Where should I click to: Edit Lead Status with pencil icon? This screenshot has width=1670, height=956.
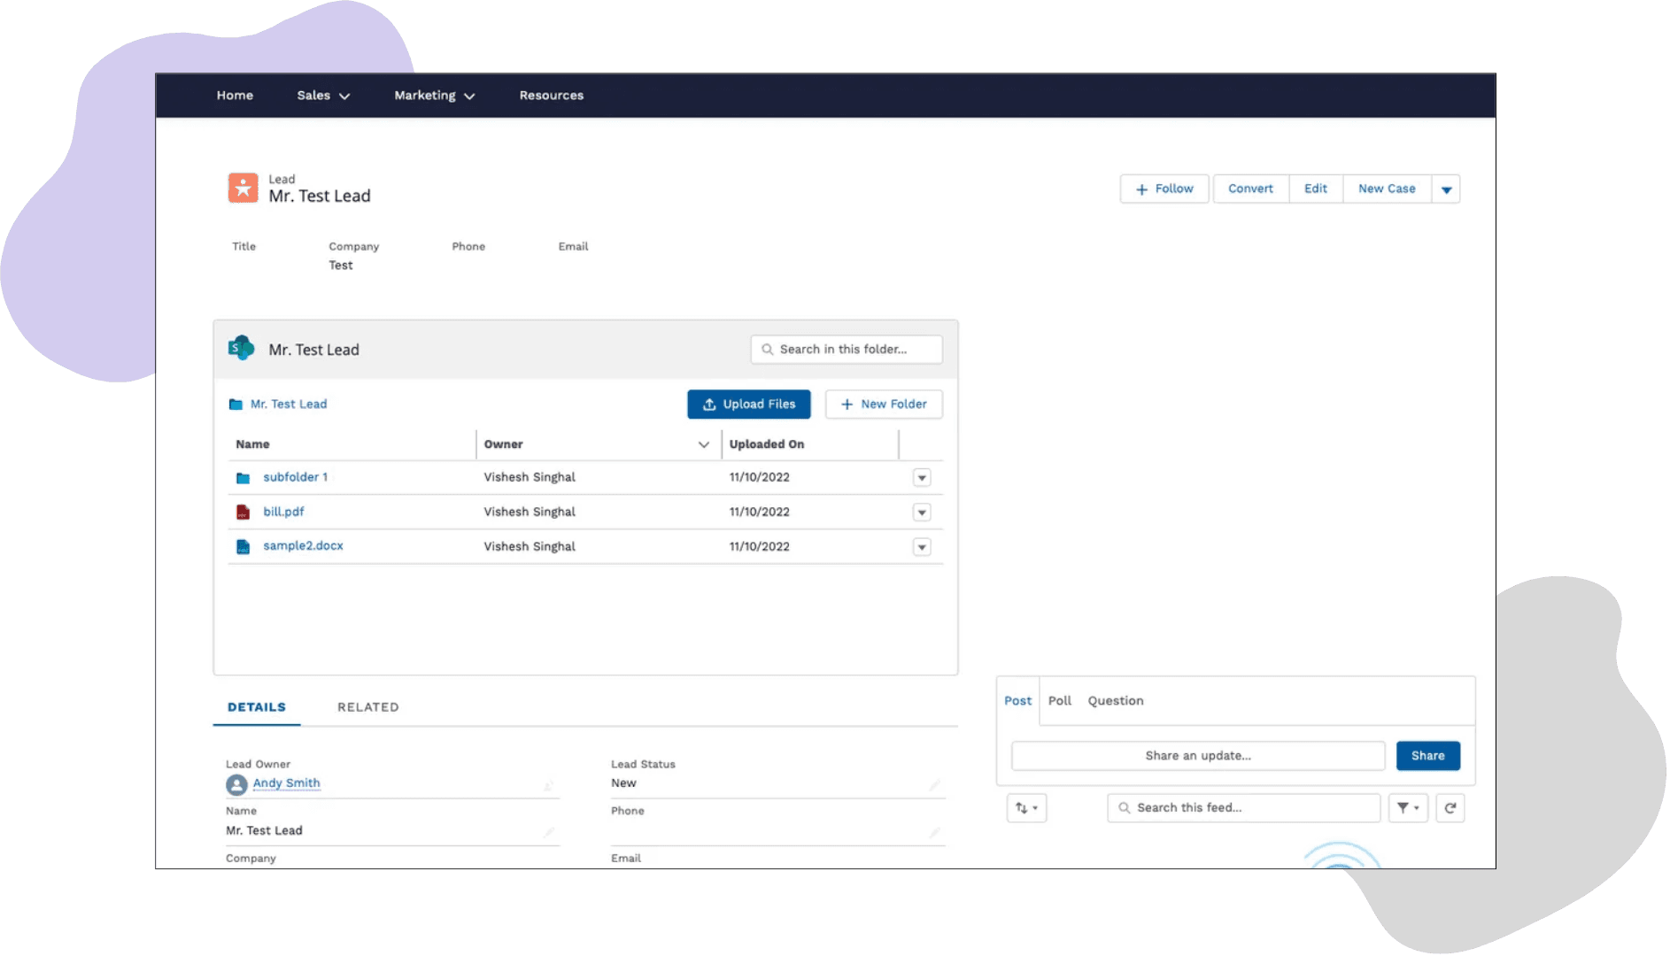pyautogui.click(x=934, y=785)
